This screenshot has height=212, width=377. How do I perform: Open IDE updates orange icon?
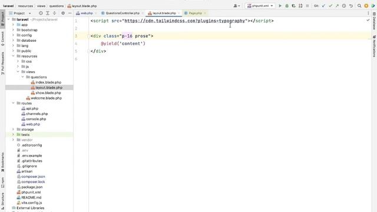tap(366, 6)
